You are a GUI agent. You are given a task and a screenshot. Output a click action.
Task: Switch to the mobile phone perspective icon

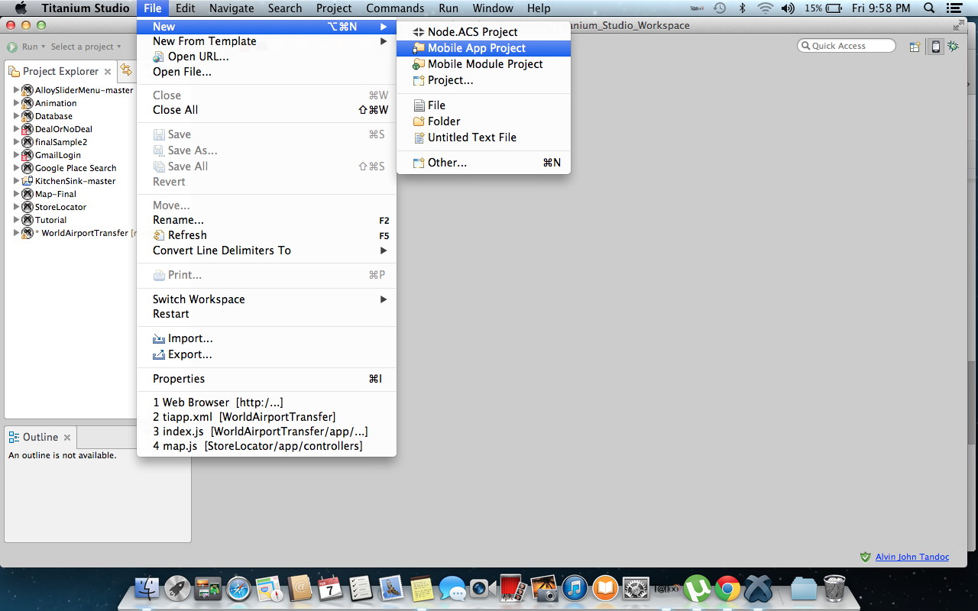[x=935, y=47]
